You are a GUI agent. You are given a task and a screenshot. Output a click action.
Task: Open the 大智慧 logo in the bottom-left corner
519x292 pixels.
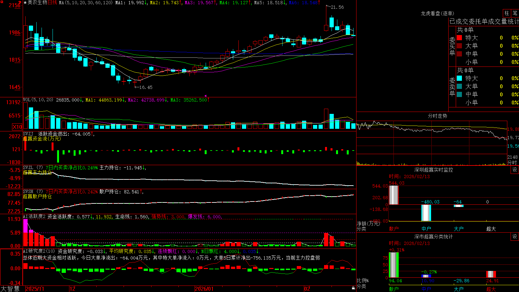[10, 288]
